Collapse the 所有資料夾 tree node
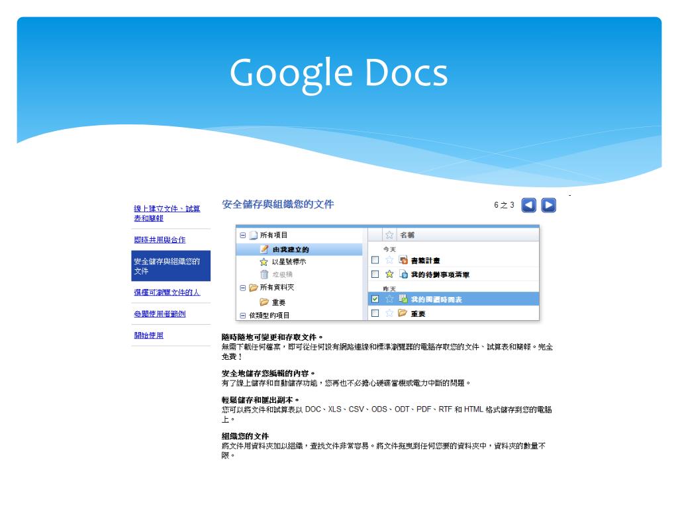Screen dimensions: 678x508 click(242, 288)
